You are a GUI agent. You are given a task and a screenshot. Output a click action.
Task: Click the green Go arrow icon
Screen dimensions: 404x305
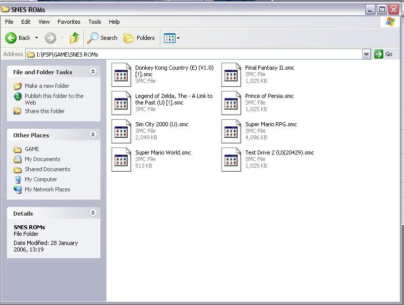pos(378,54)
